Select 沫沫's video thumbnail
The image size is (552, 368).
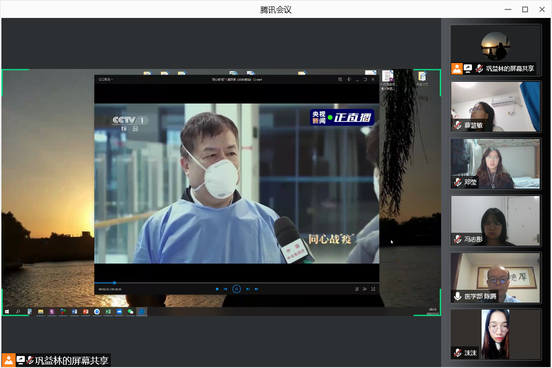point(496,334)
